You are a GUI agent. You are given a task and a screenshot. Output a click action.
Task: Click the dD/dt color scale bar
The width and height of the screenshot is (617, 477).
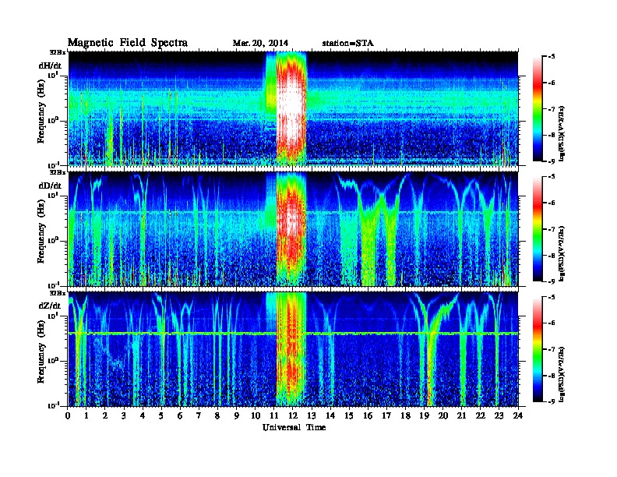click(x=537, y=228)
